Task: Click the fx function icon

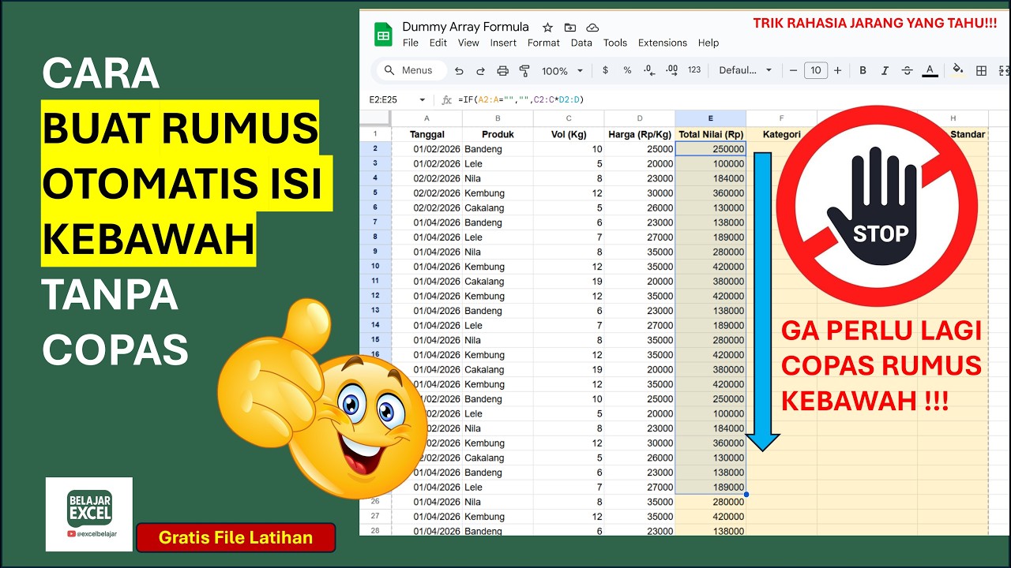Action: (446, 100)
